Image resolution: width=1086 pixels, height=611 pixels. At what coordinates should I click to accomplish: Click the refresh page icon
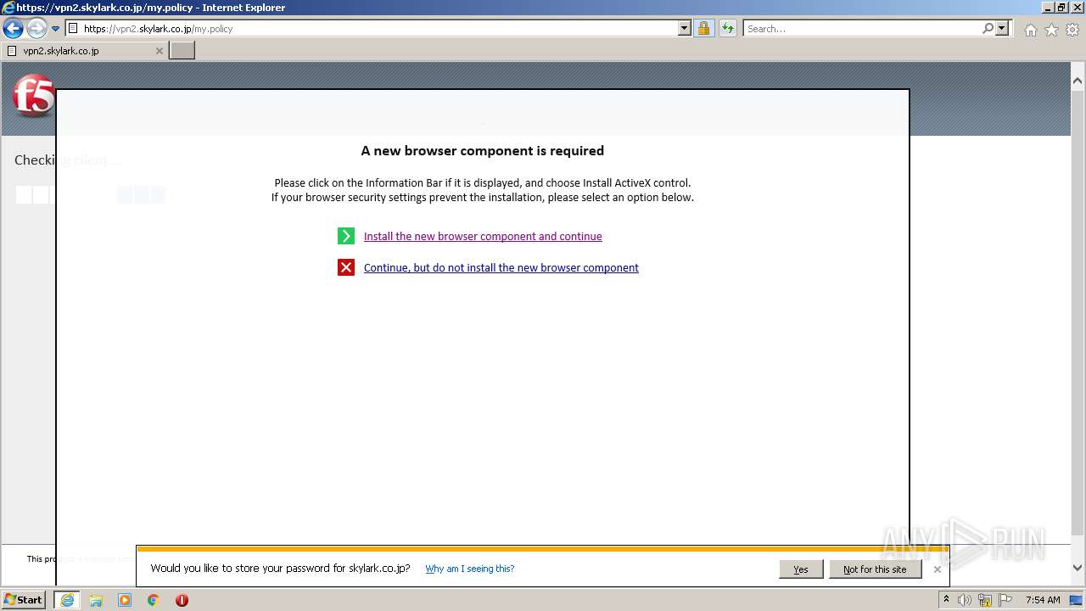(x=728, y=29)
